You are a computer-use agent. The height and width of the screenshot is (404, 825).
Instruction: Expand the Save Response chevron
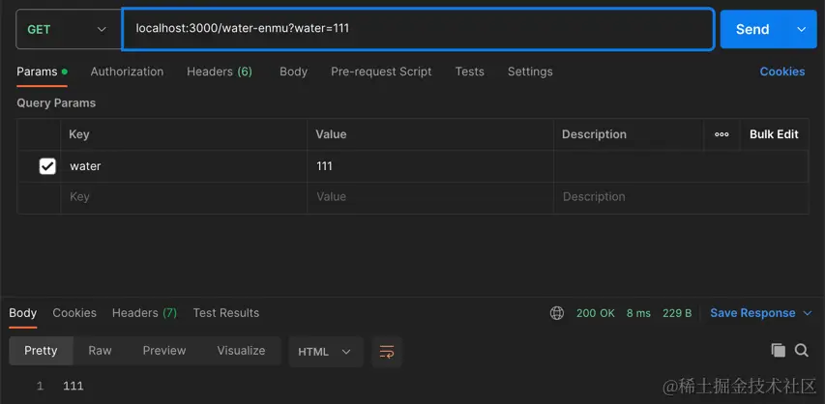808,313
